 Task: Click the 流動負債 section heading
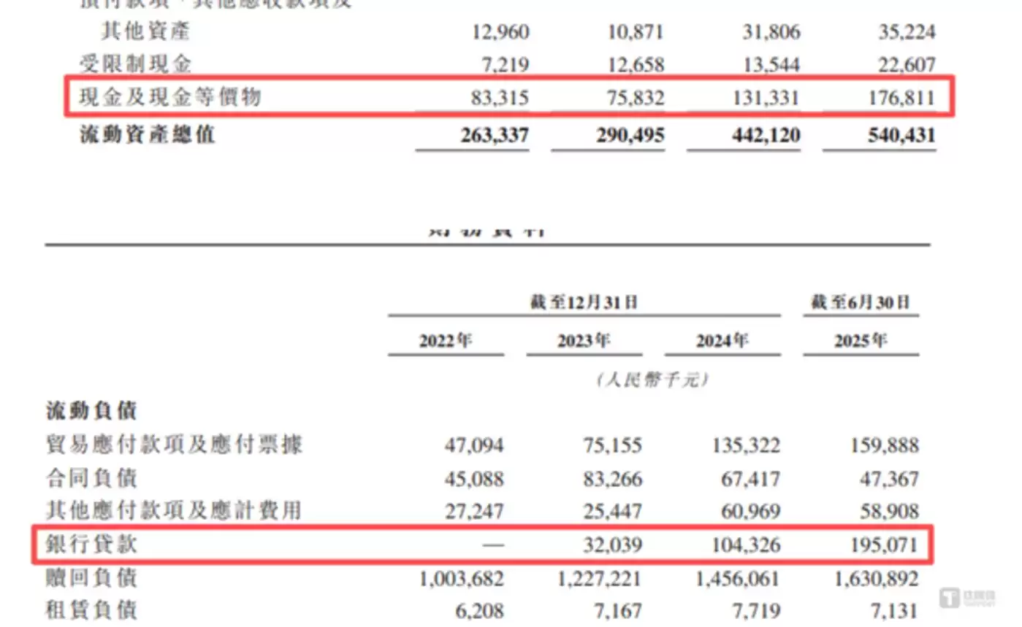pyautogui.click(x=91, y=411)
